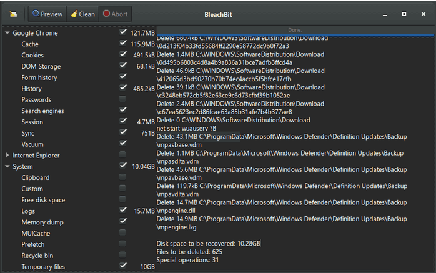Uncheck the Form history checkbox

(x=122, y=77)
